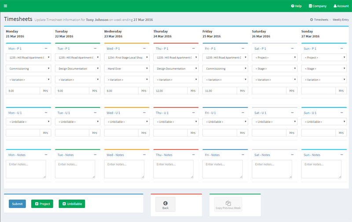Screen dimensions: 352x222
Task: Collapse the Tue - P 1 panel
Action: [95, 48]
